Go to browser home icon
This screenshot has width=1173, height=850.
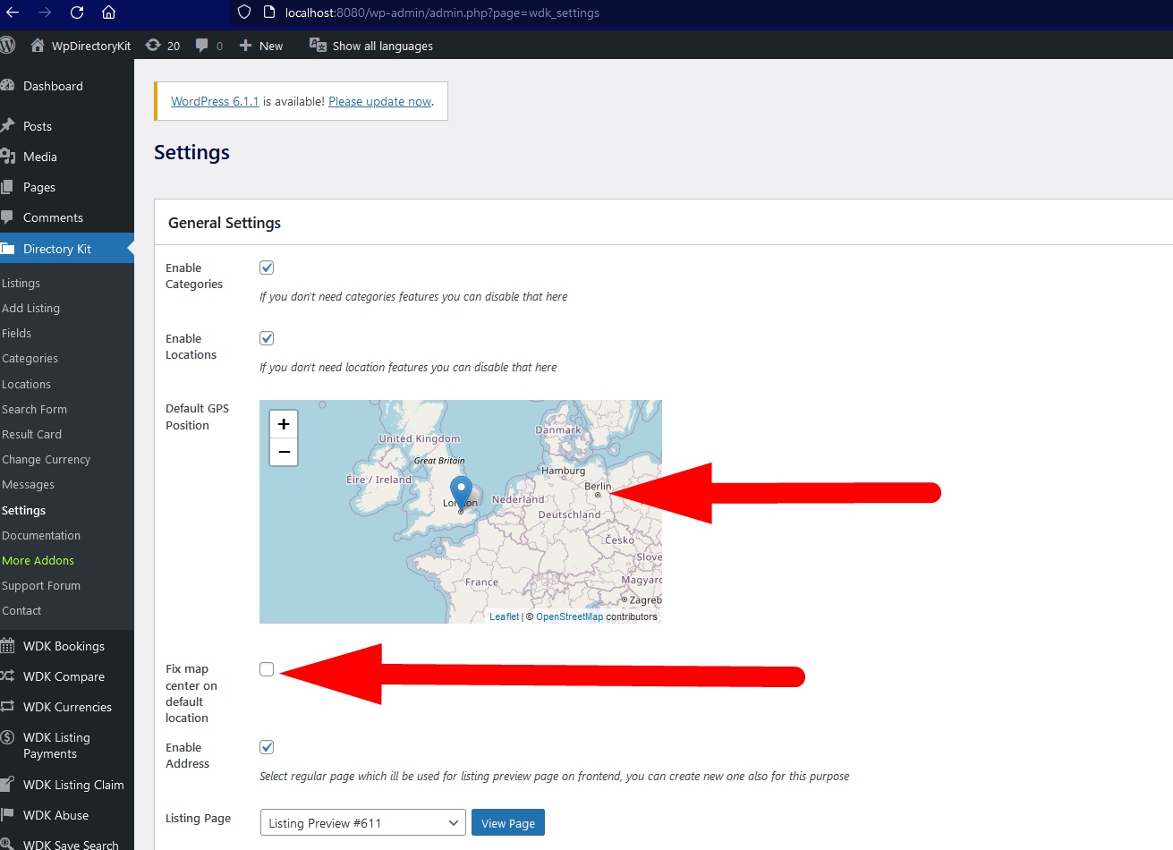pos(109,13)
